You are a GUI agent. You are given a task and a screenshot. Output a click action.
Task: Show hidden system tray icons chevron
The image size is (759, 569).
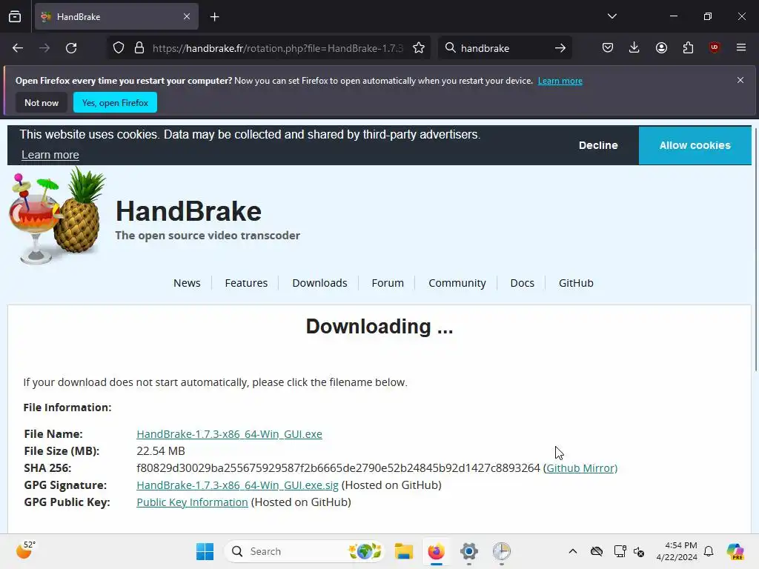[573, 551]
